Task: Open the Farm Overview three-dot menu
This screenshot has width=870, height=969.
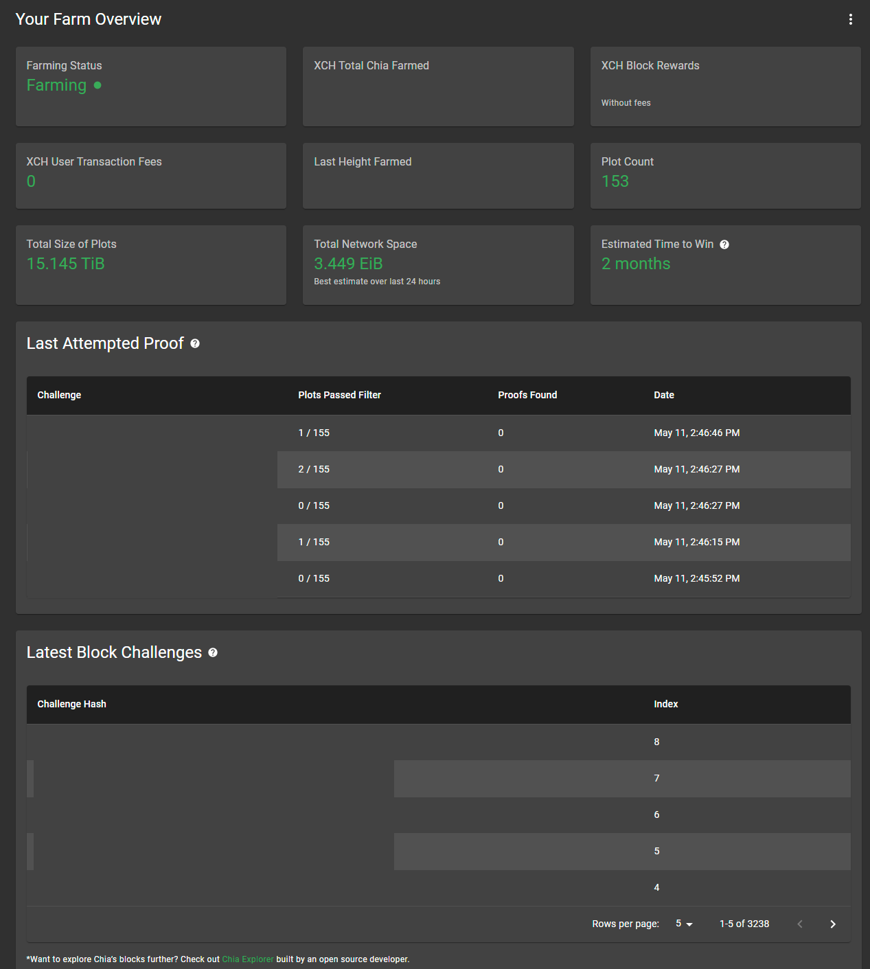Action: coord(850,19)
